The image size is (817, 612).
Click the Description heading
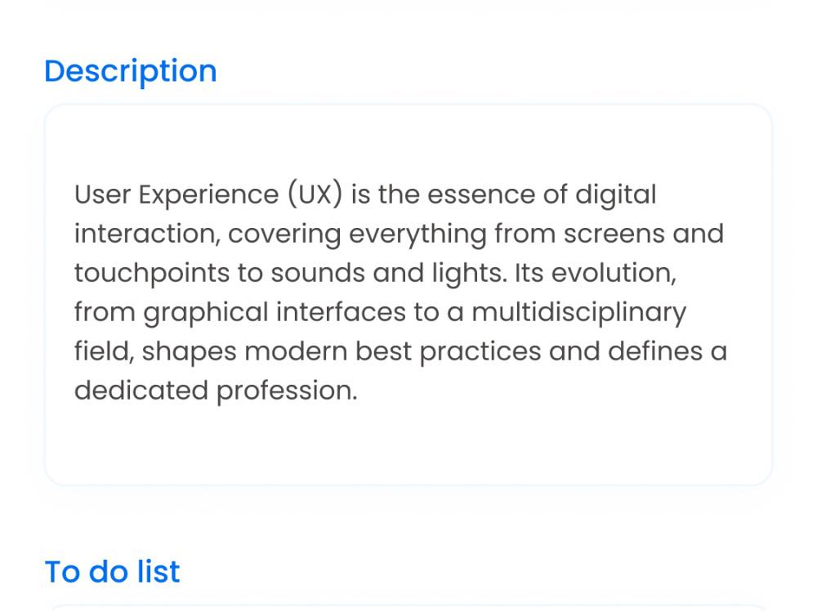tap(130, 71)
